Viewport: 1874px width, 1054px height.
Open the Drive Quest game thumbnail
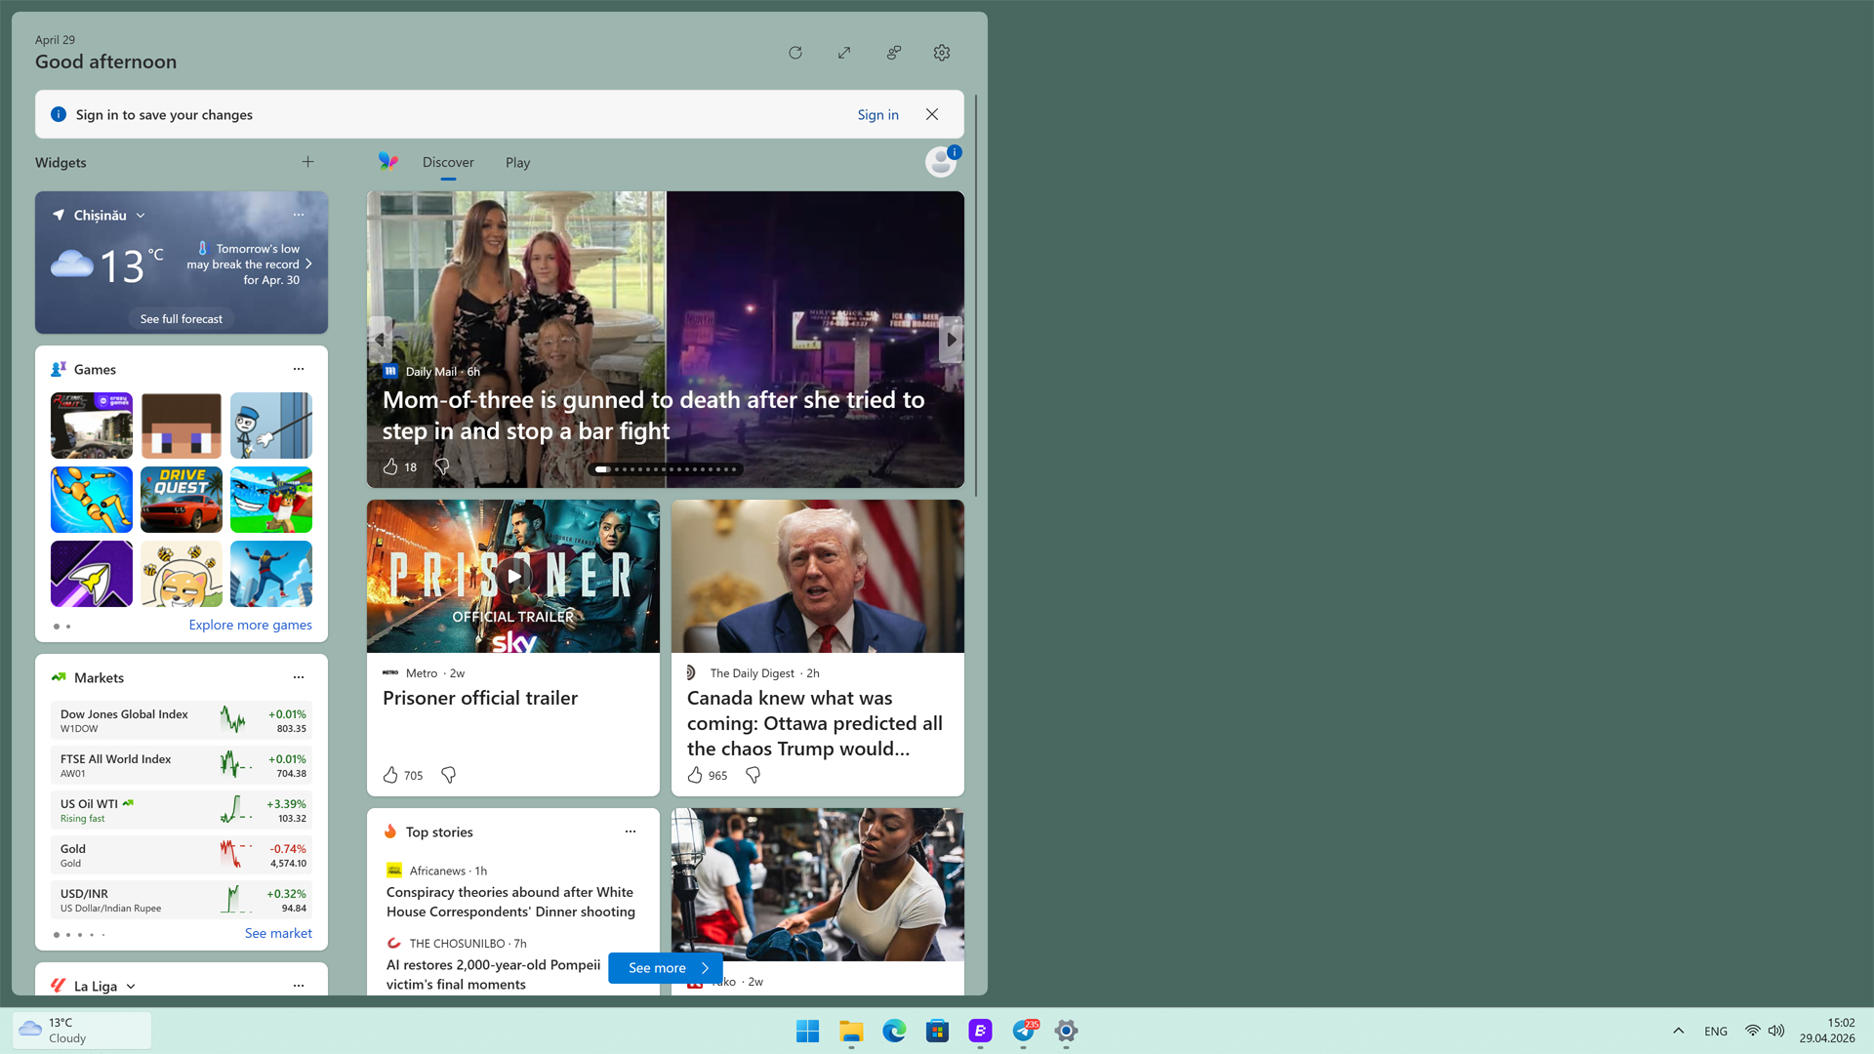[182, 500]
